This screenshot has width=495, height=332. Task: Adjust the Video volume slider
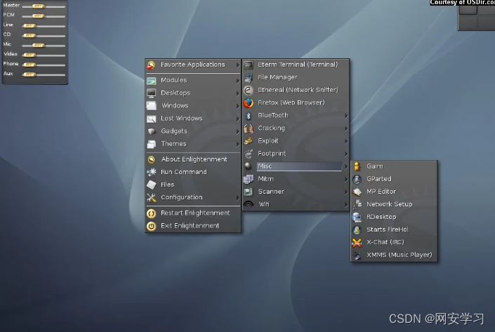pyautogui.click(x=29, y=55)
